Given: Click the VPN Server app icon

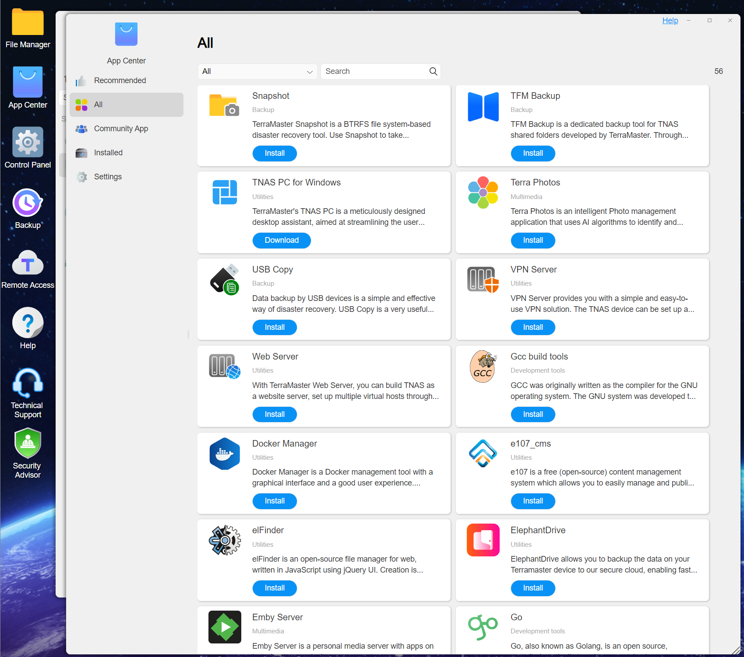Looking at the screenshot, I should click(483, 280).
